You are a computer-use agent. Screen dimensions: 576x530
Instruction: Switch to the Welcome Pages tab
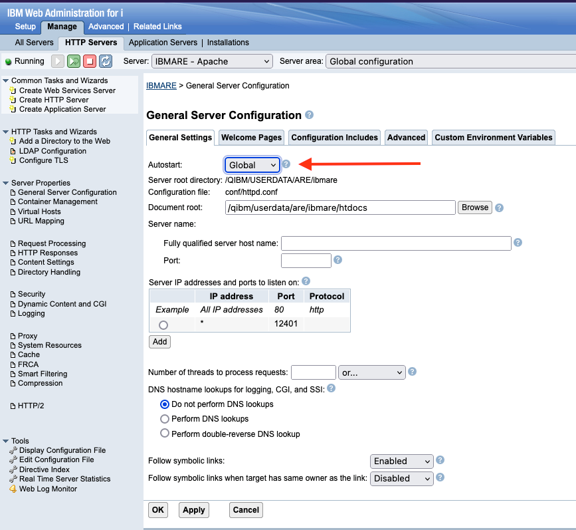pyautogui.click(x=251, y=138)
